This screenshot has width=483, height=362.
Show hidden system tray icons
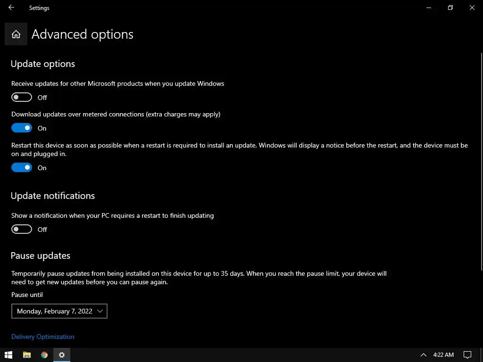tap(423, 355)
